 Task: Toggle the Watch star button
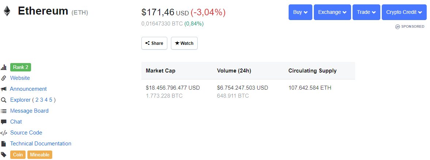[x=184, y=43]
